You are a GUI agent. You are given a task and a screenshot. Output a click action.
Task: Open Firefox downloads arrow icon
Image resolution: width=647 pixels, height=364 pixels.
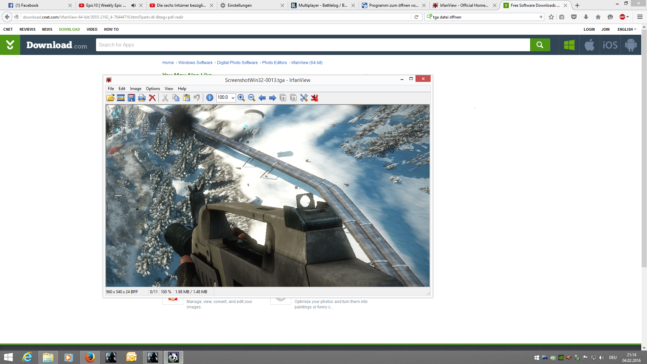tap(586, 17)
